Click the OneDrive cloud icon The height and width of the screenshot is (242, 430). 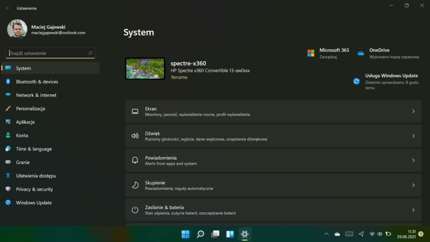point(361,53)
